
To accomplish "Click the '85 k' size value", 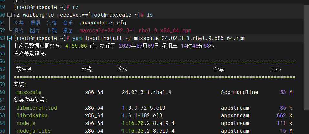I will pos(286,108).
